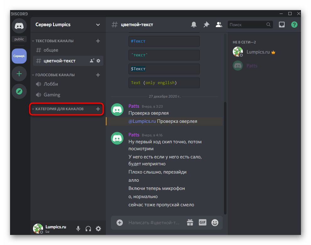Image resolution: width=311 pixels, height=245 pixels.
Task: Open the emoji picker smiley
Action: [x=215, y=223]
